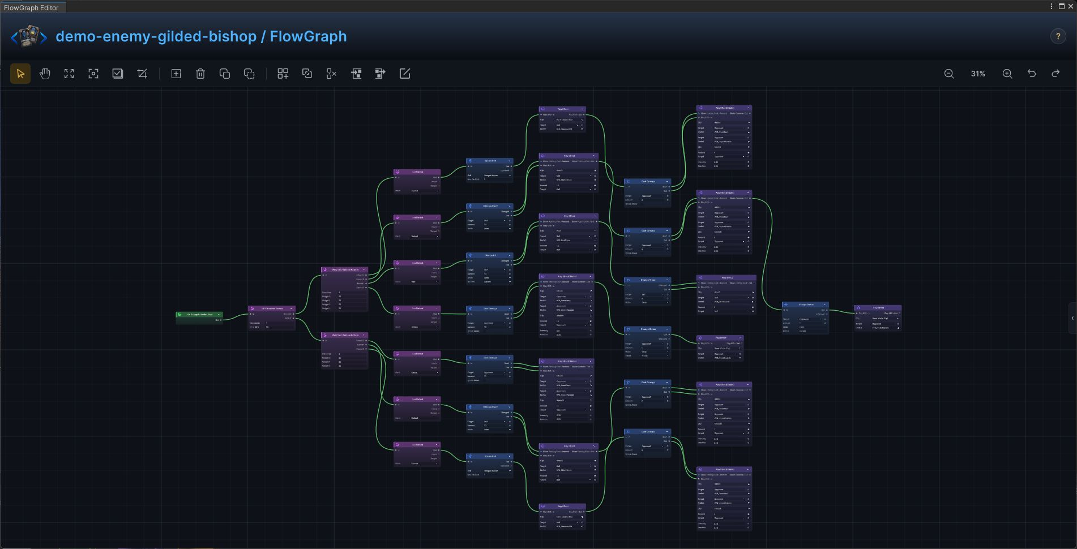Maximize the FlowGraph Editor window
This screenshot has width=1077, height=549.
tap(1061, 6)
